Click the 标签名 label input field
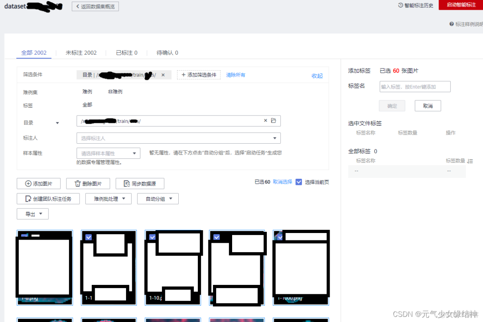Viewport: 483px width, 322px height. pyautogui.click(x=414, y=87)
